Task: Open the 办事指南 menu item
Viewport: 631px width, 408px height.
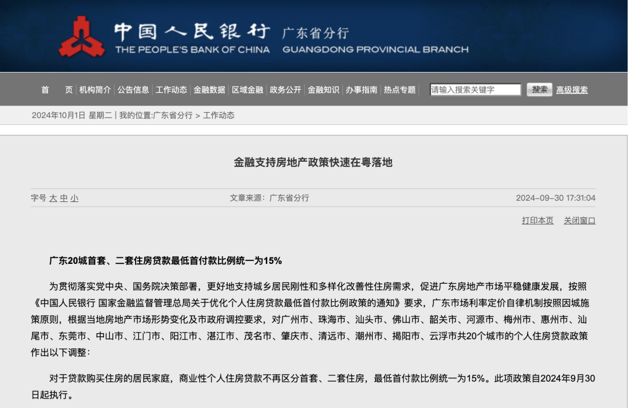Action: tap(362, 90)
